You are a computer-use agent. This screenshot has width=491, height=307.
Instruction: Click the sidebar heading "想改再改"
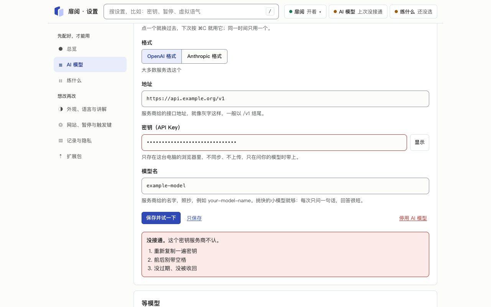tap(67, 96)
